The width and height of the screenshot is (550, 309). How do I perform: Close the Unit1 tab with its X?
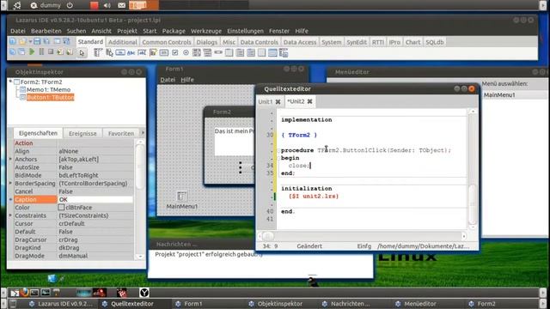click(278, 101)
